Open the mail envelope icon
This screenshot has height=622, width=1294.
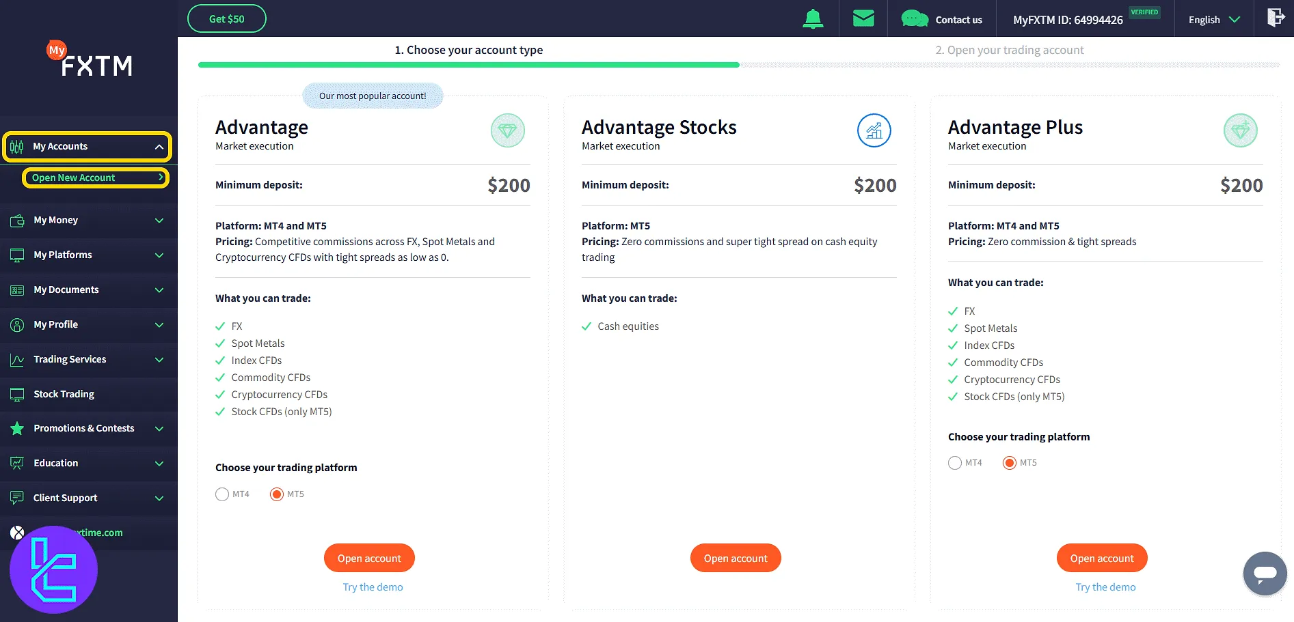pos(863,18)
